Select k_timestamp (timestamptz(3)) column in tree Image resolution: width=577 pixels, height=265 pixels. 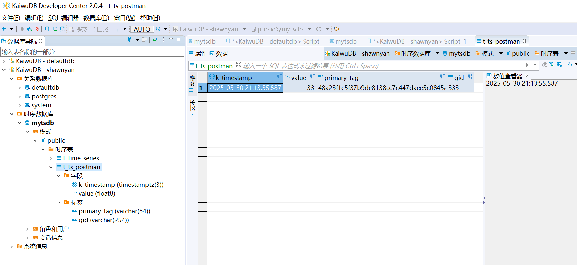click(x=121, y=185)
